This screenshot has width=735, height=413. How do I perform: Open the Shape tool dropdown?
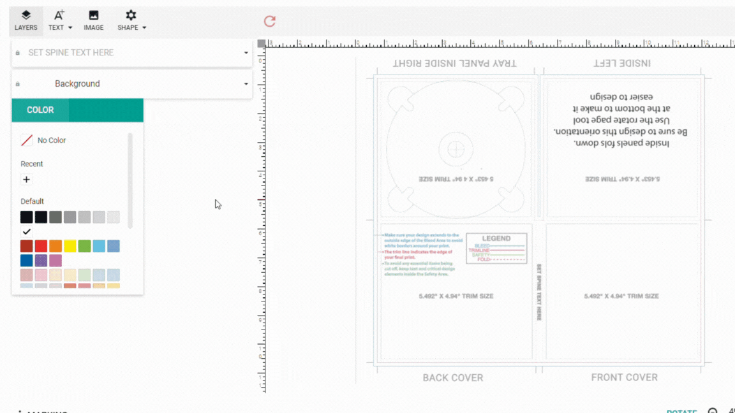pos(131,20)
